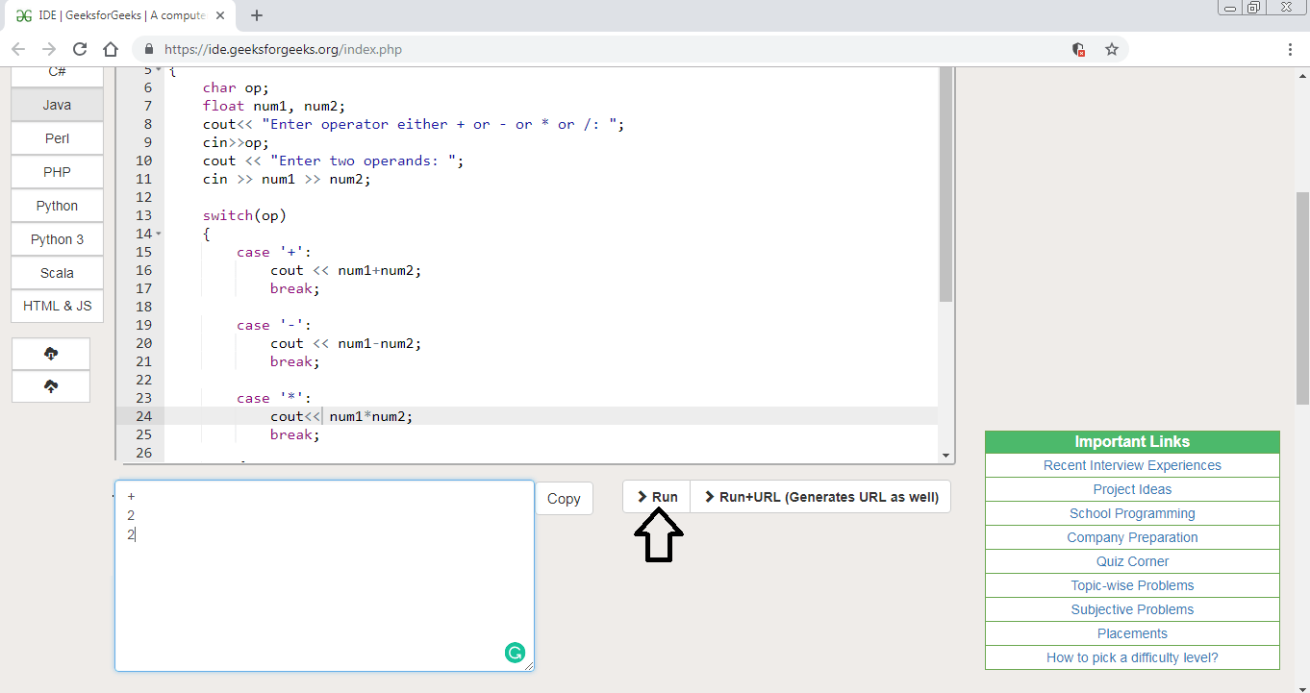This screenshot has height=693, width=1310.
Task: Open Recent Interview Experiences link
Action: click(x=1132, y=465)
